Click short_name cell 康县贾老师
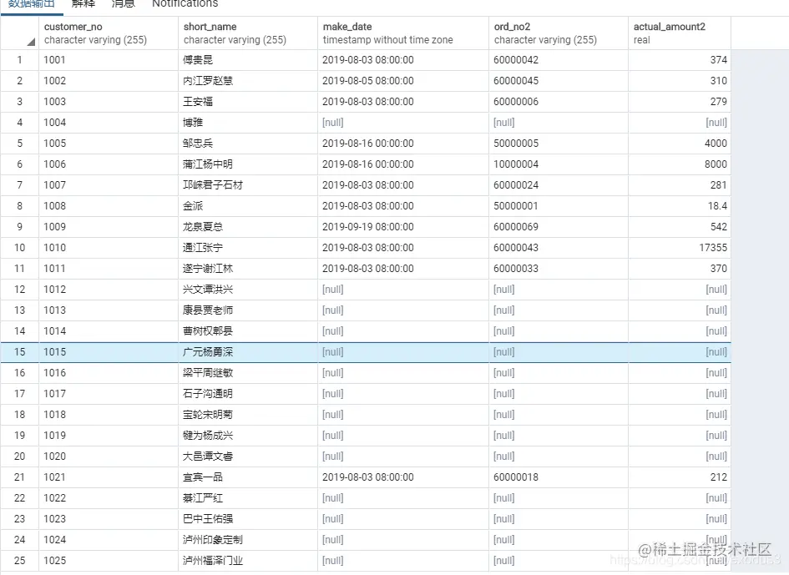This screenshot has height=575, width=789. click(248, 310)
